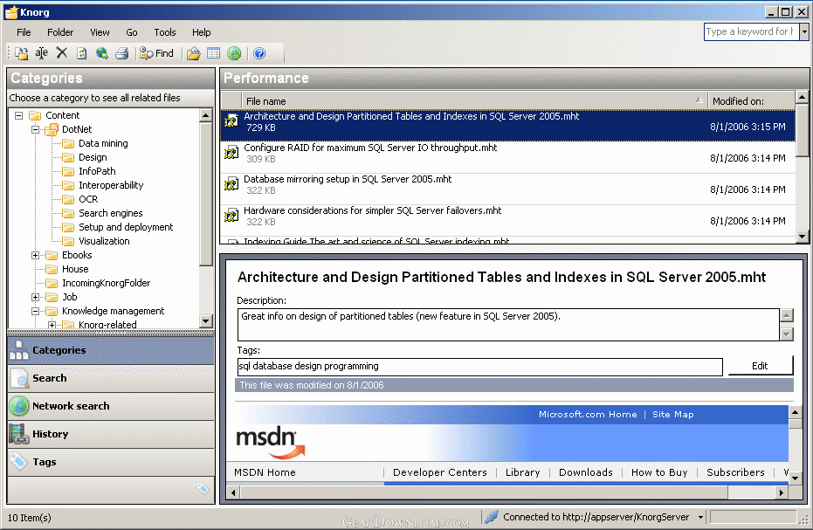Select Database mirroring setup in SQL Server file
Screen dimensions: 813x530
point(507,189)
